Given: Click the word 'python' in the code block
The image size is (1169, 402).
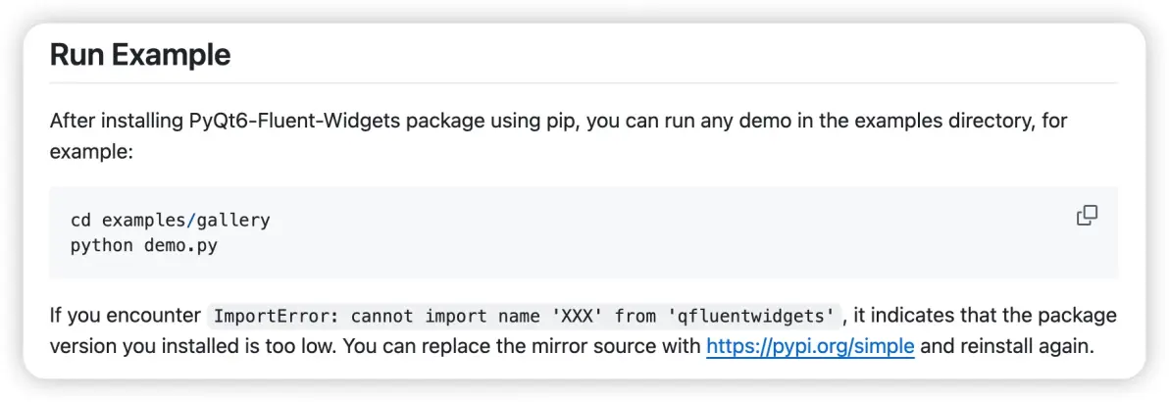Looking at the screenshot, I should (102, 245).
